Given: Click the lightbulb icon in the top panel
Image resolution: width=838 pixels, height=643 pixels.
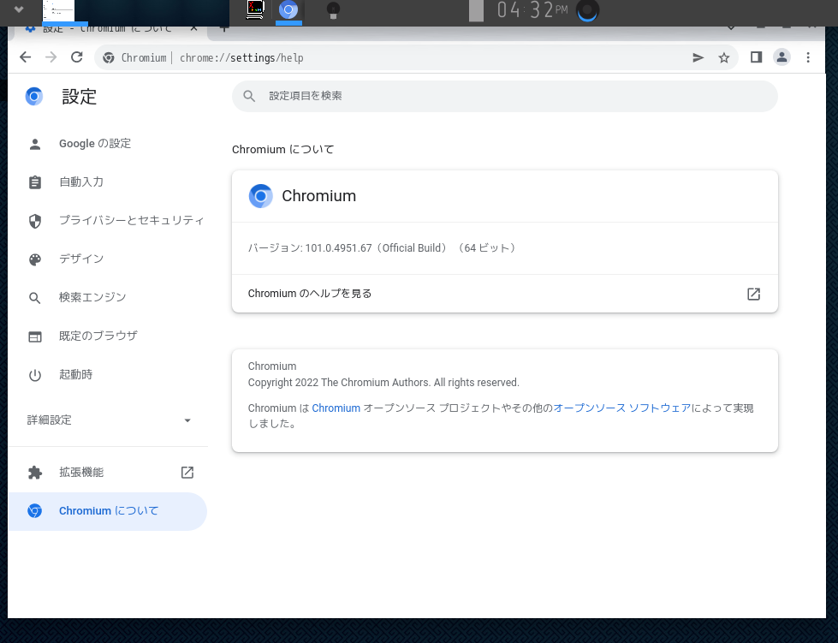Looking at the screenshot, I should tap(333, 10).
